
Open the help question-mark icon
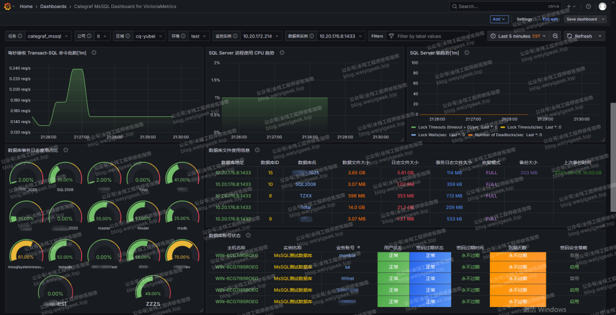tap(588, 6)
